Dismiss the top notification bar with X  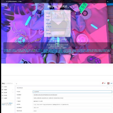[108, 1]
